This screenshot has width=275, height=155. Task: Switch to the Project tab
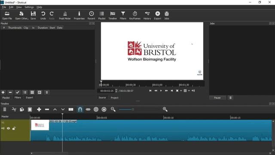click(x=115, y=98)
